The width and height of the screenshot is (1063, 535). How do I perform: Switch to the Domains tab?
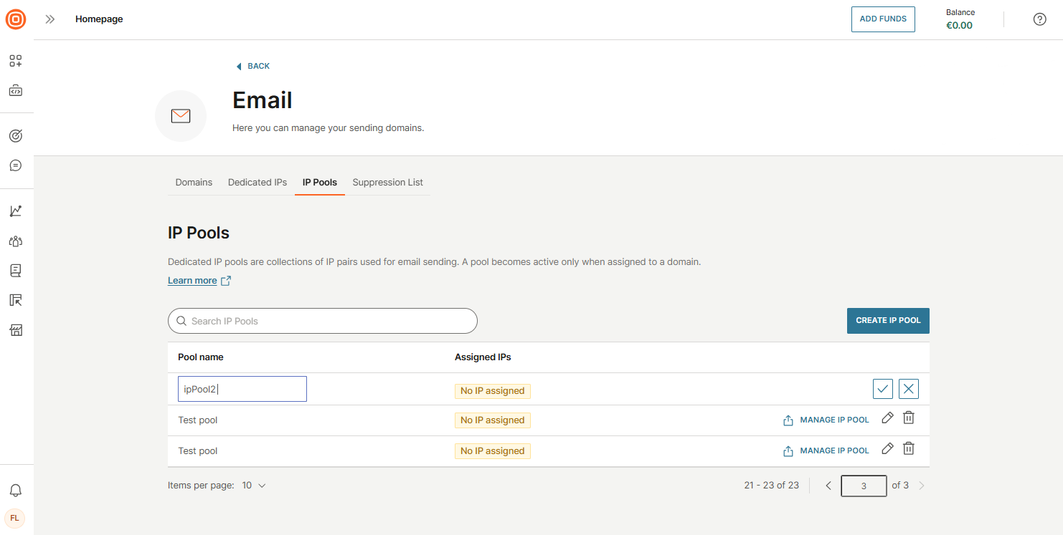click(x=194, y=183)
